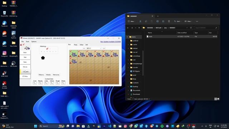Open the Stats editor tab
This screenshot has height=129, width=229.
25,62
